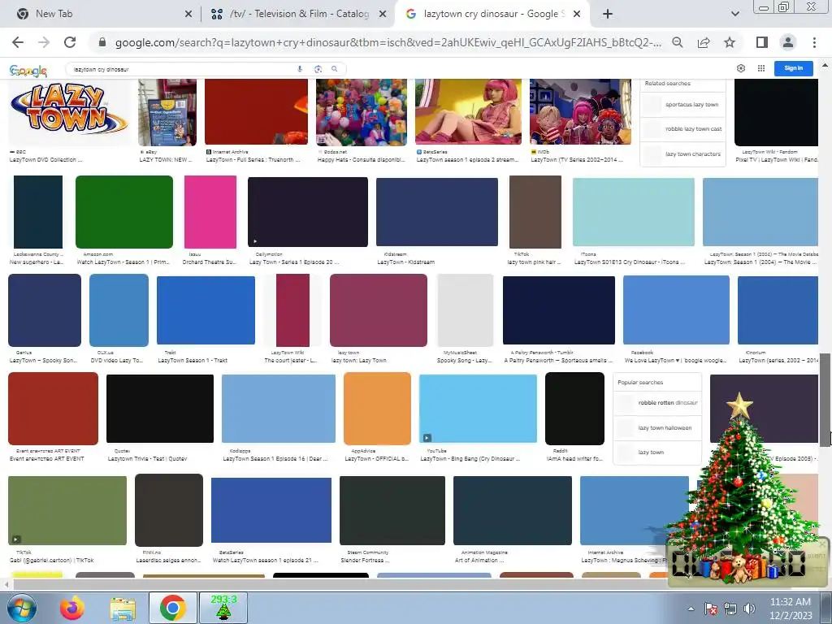The image size is (832, 624).
Task: Open the TikTok olive green thumbnail
Action: tap(67, 510)
